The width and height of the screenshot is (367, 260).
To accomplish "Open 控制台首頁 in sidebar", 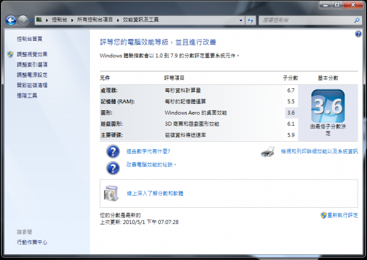I will pyautogui.click(x=29, y=39).
